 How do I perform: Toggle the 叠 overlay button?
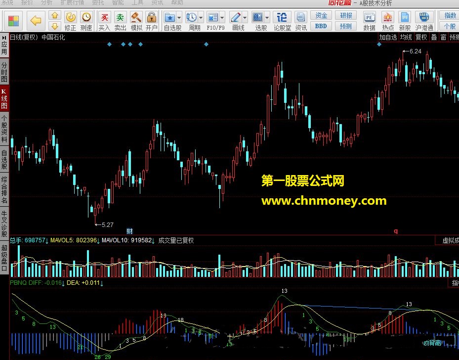pyautogui.click(x=434, y=37)
